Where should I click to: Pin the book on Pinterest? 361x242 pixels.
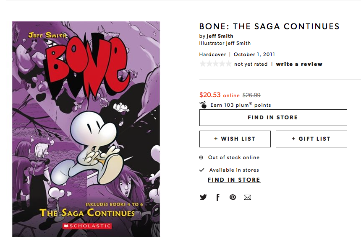[x=233, y=197]
